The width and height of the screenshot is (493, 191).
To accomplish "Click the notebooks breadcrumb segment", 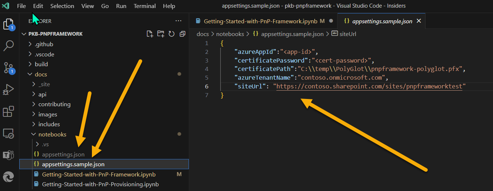I will click(x=230, y=34).
